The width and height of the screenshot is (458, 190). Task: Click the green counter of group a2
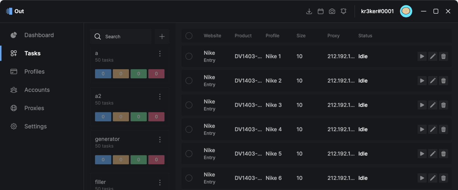(x=139, y=117)
